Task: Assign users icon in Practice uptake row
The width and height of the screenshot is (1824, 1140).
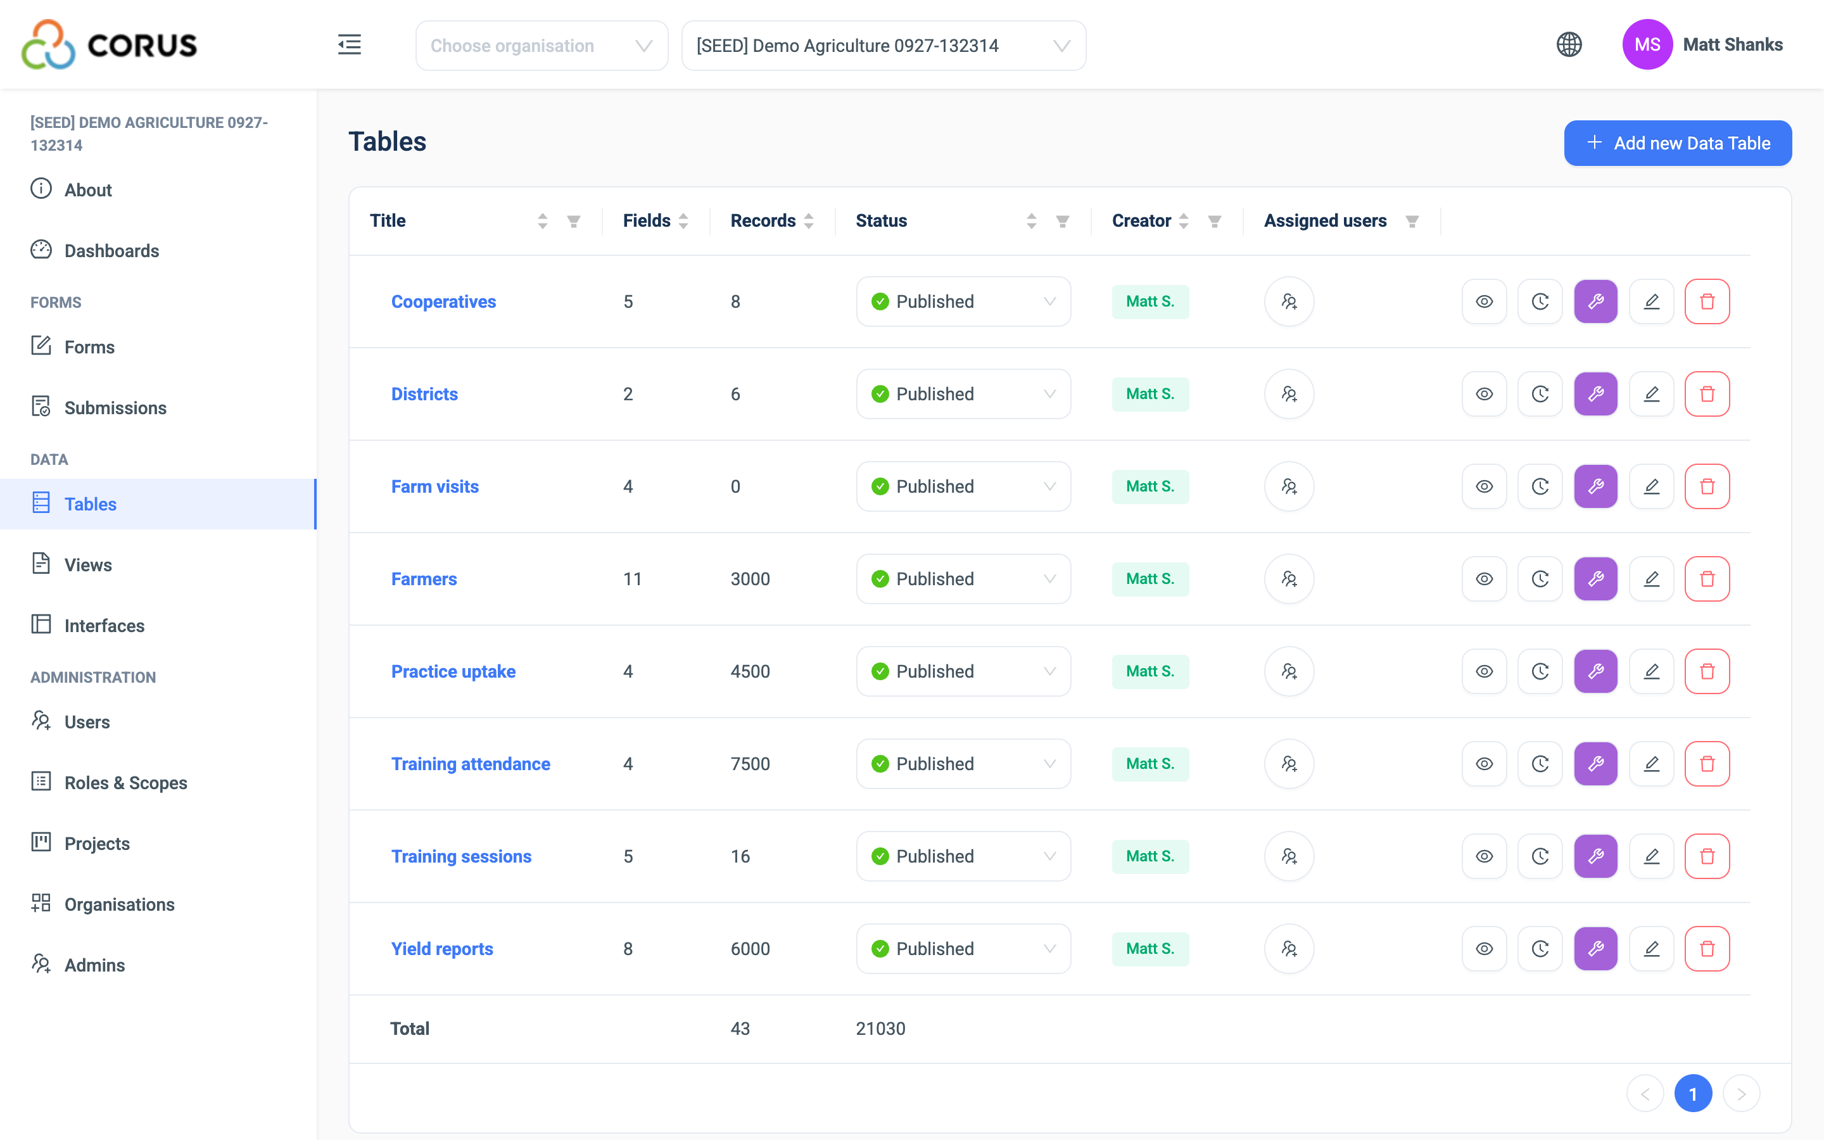Action: [x=1289, y=672]
